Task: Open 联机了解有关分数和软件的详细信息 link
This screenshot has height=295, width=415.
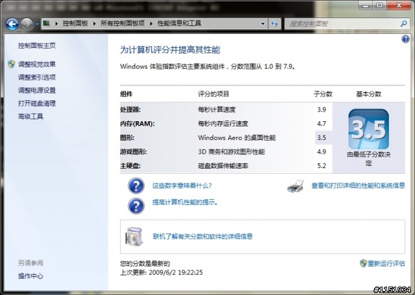Action: tap(203, 236)
